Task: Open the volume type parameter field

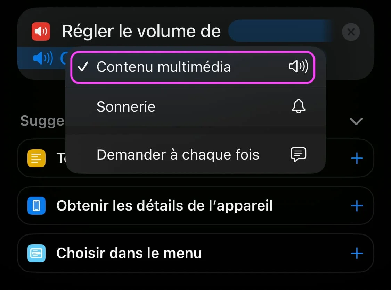Action: 280,31
